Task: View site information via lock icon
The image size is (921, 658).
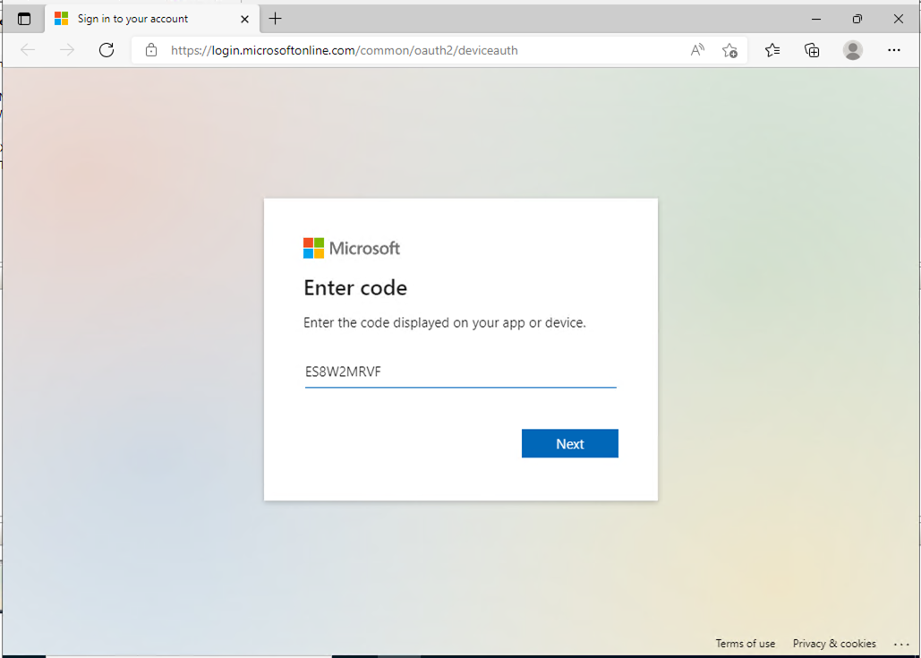Action: [x=151, y=50]
